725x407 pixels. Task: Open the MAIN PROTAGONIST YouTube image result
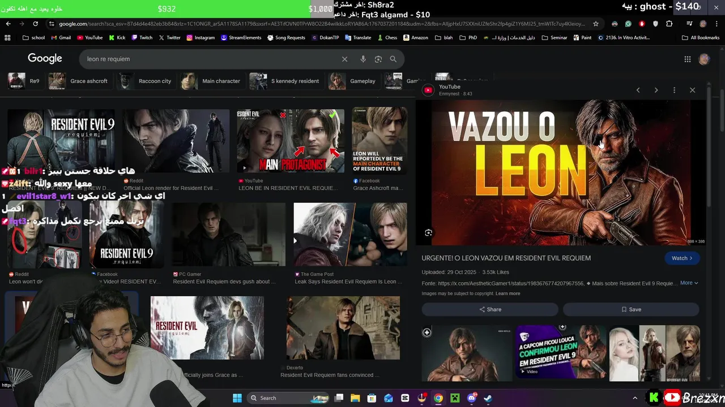point(291,141)
